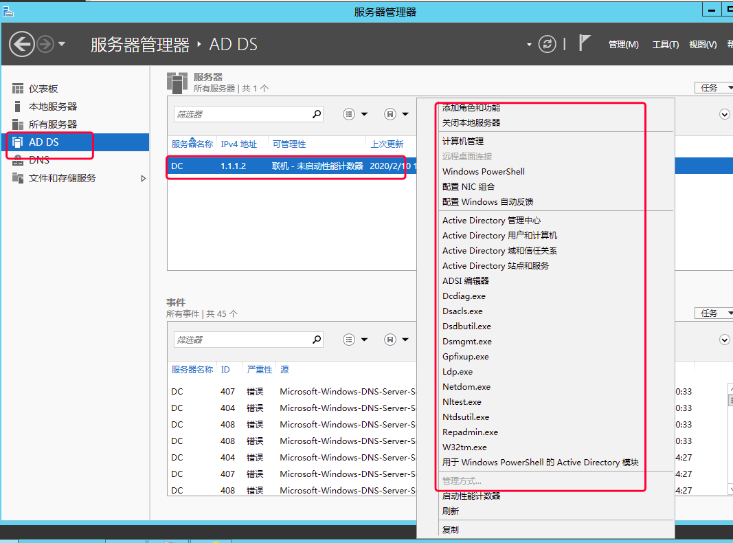Viewport: 733px width, 543px height.
Task: Choose 配置 NIC 组合 from context menu
Action: tap(469, 186)
